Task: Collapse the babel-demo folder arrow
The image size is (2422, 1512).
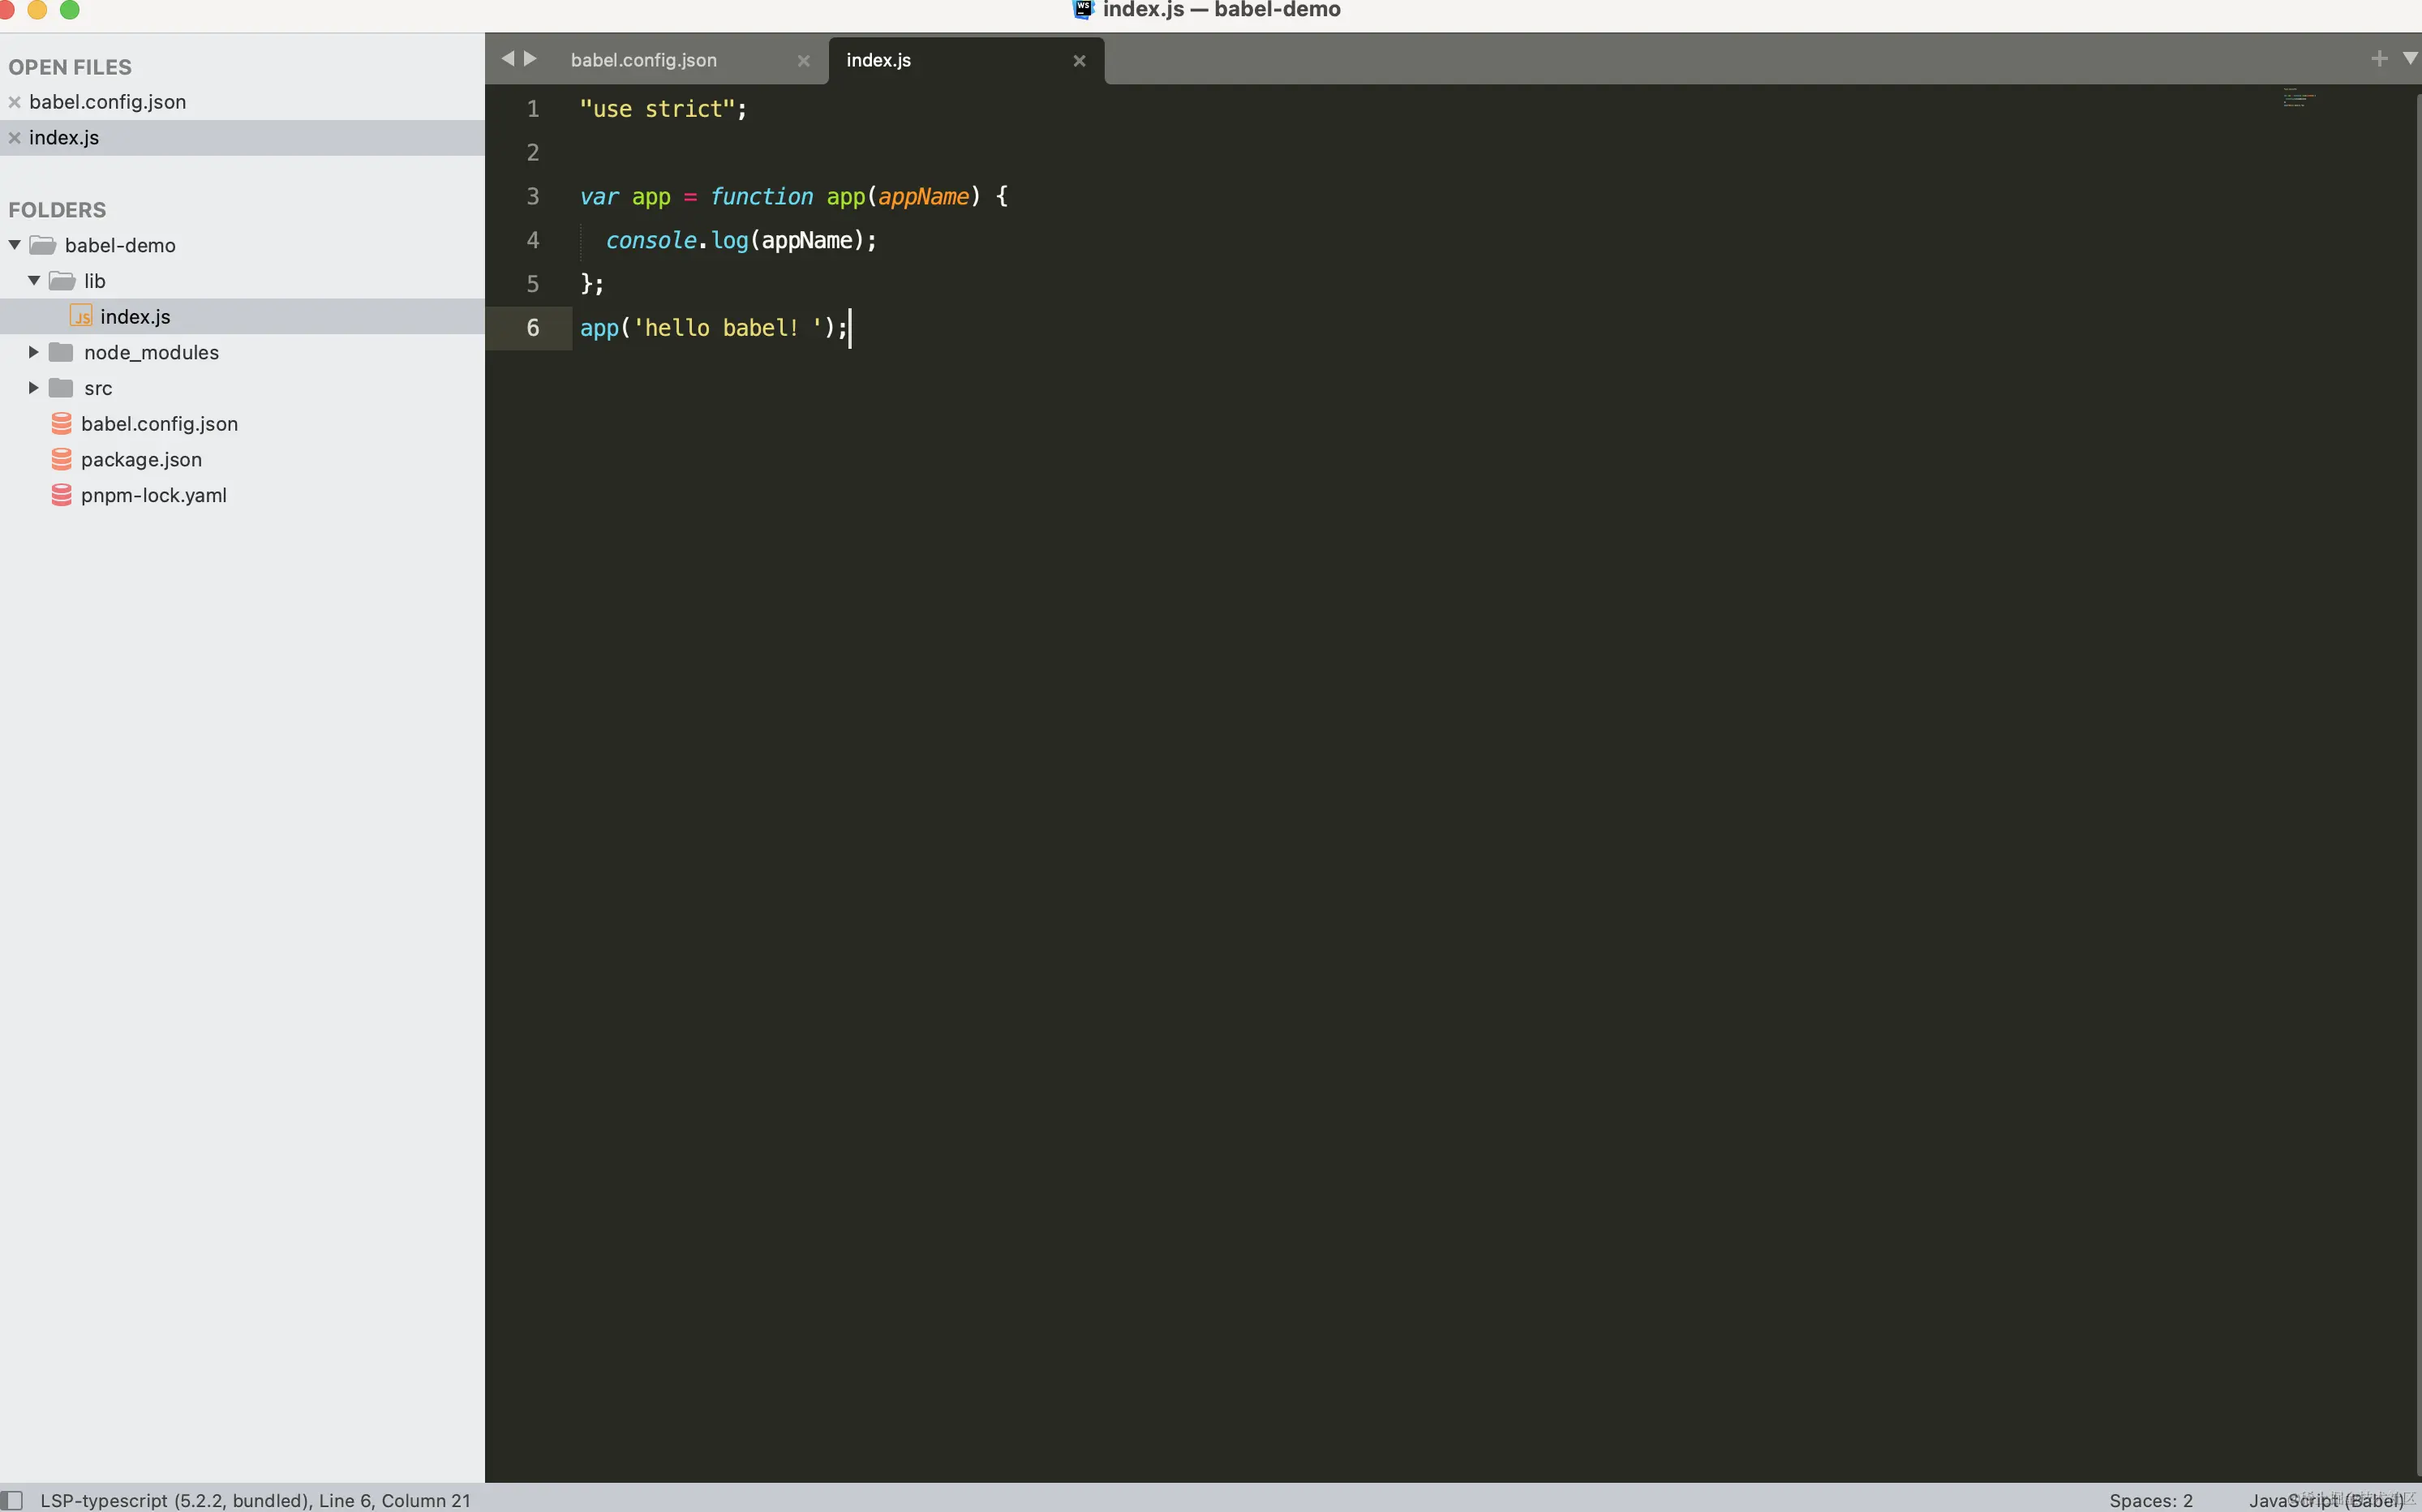Action: pyautogui.click(x=15, y=245)
